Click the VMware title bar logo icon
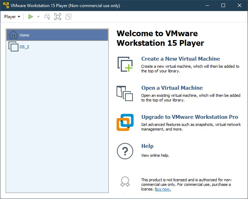The width and height of the screenshot is (248, 199). (x=6, y=5)
